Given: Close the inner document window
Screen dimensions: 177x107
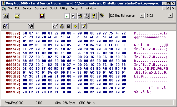Looking at the screenshot, I should pyautogui.click(x=173, y=8).
